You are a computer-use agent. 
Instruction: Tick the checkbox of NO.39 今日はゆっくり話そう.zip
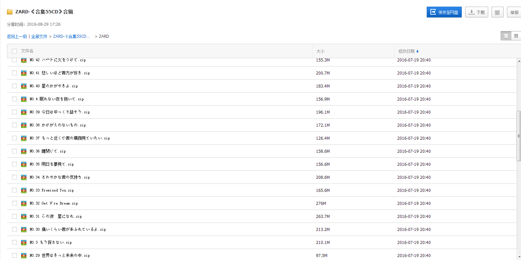pos(14,112)
